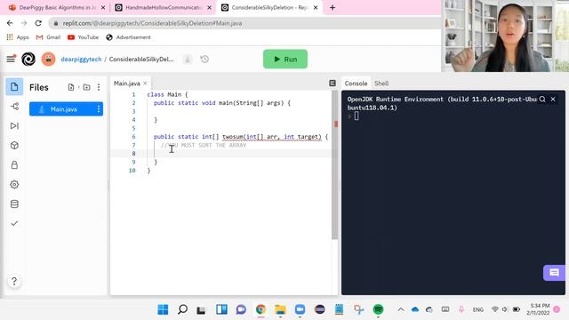Open the Advertisement bookmark
569x320 pixels.
(x=128, y=37)
